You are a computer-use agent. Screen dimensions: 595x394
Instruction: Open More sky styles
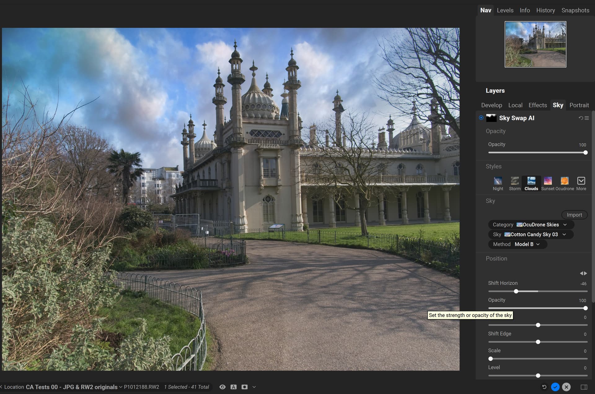[x=581, y=181]
